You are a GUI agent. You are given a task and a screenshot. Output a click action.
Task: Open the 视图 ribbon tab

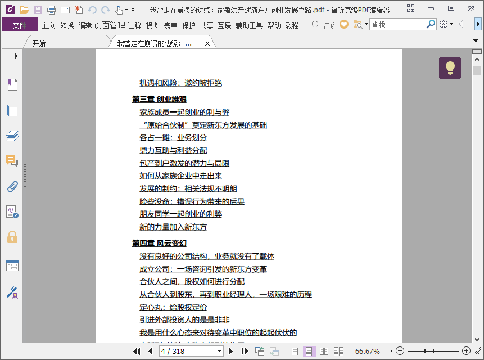[152, 25]
